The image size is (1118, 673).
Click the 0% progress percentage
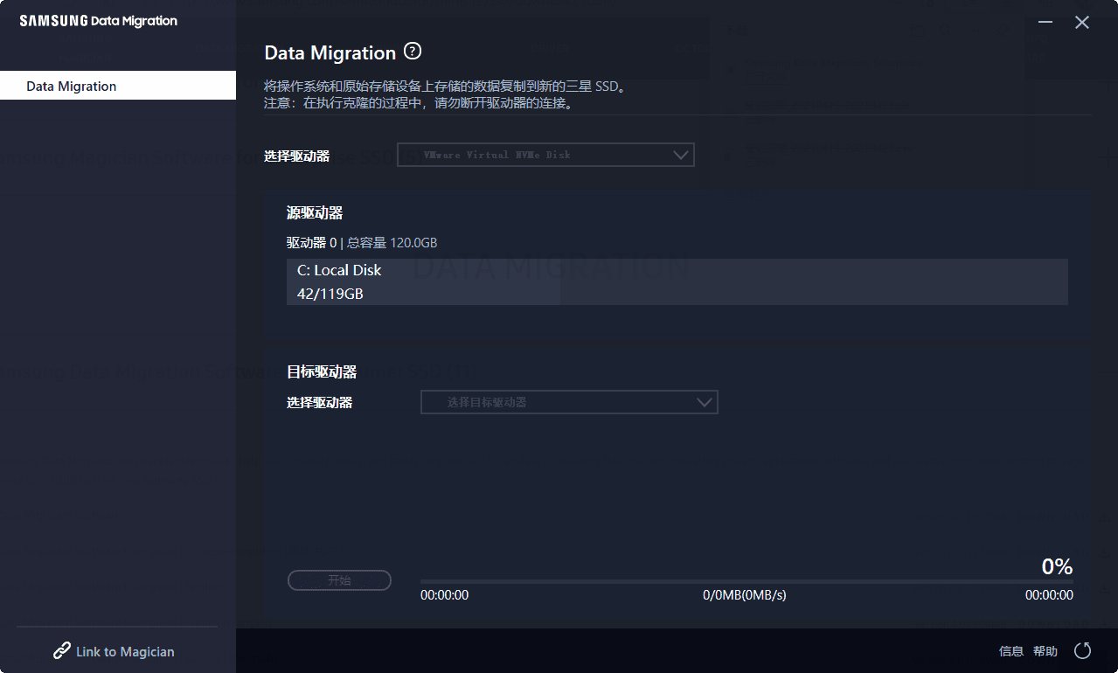click(x=1056, y=566)
